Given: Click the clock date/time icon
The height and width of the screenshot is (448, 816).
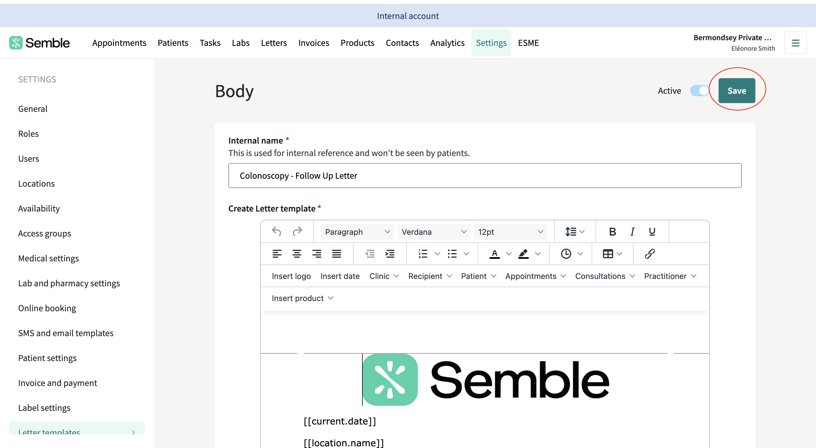Looking at the screenshot, I should tap(566, 254).
